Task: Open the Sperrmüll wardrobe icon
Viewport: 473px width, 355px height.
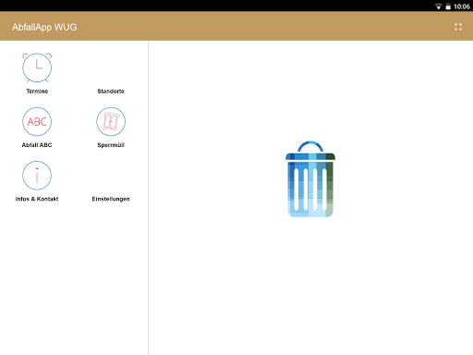Action: click(111, 121)
